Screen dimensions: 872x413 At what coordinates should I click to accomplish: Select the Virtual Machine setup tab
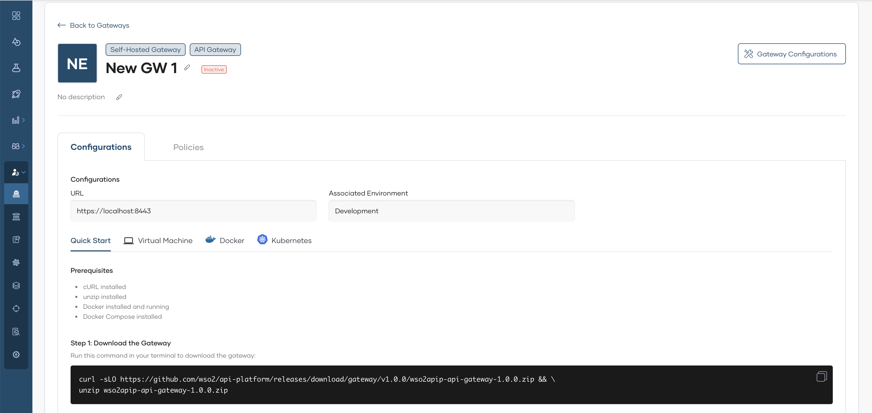[158, 240]
